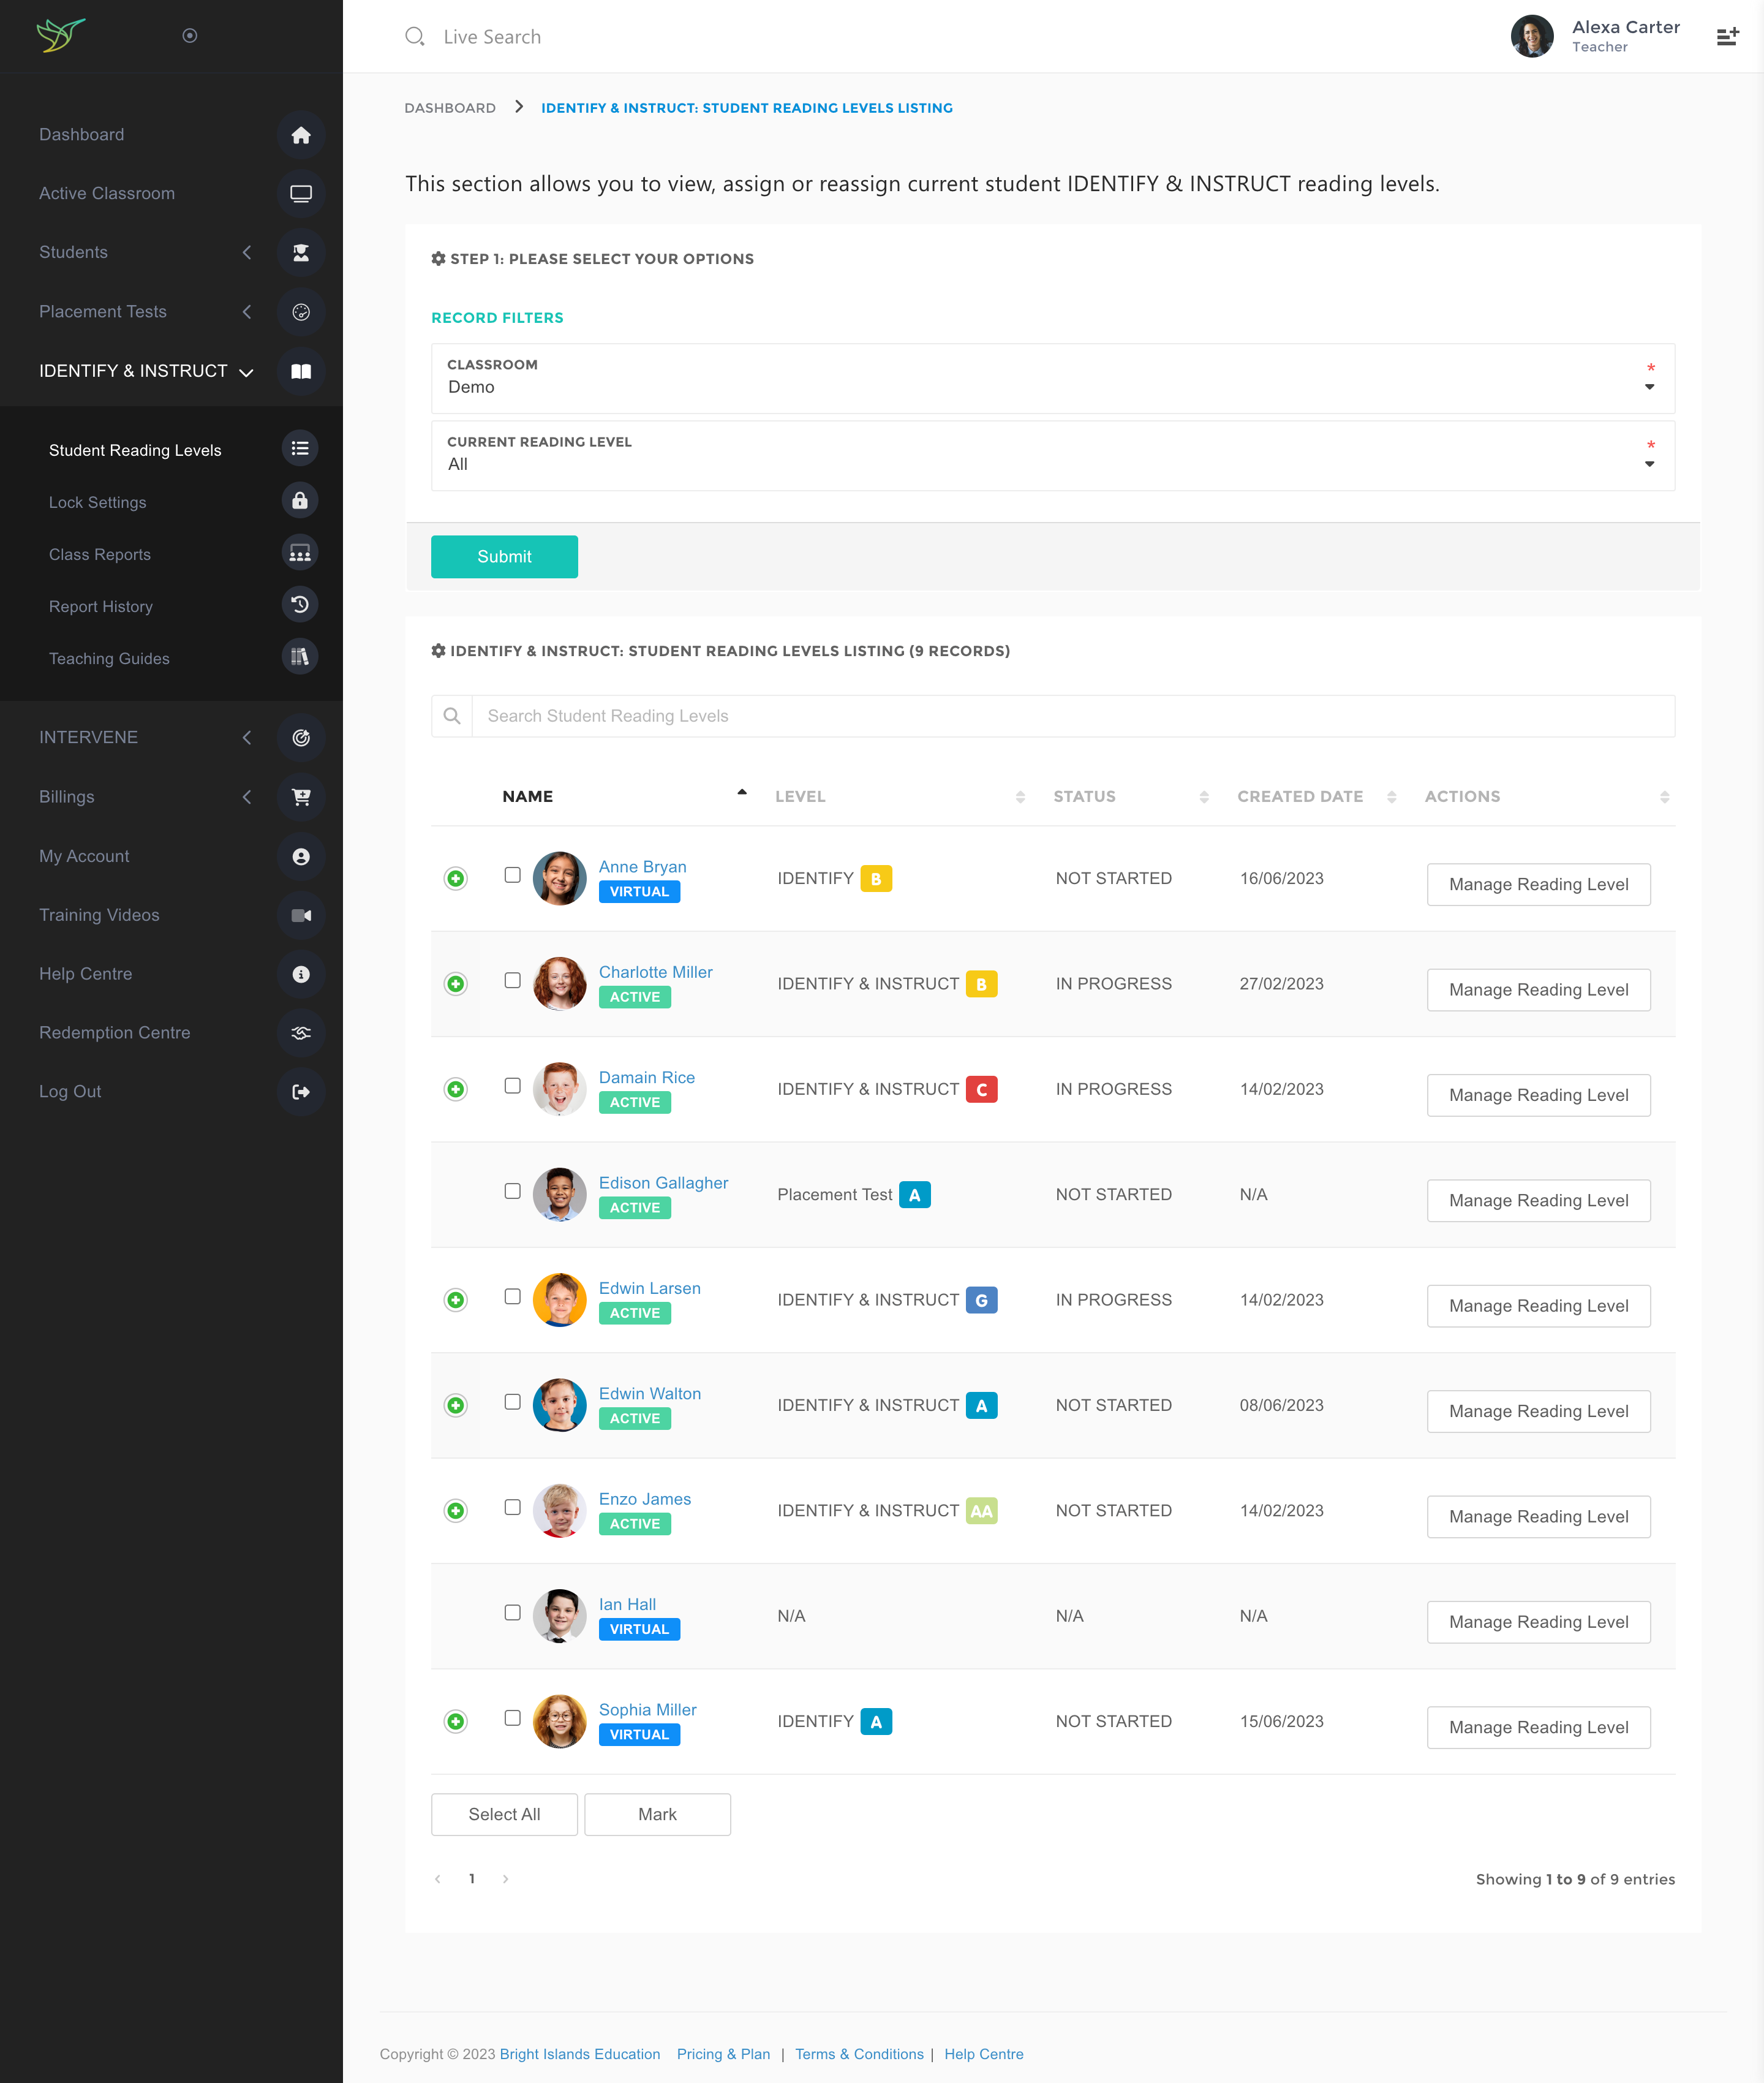Check the box next to Sophia Miller
1764x2083 pixels.
512,1718
